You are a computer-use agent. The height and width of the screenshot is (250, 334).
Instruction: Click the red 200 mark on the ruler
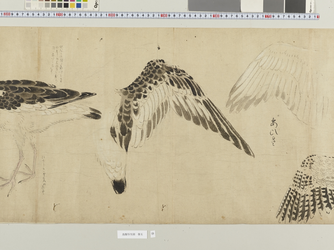tap(112, 15)
